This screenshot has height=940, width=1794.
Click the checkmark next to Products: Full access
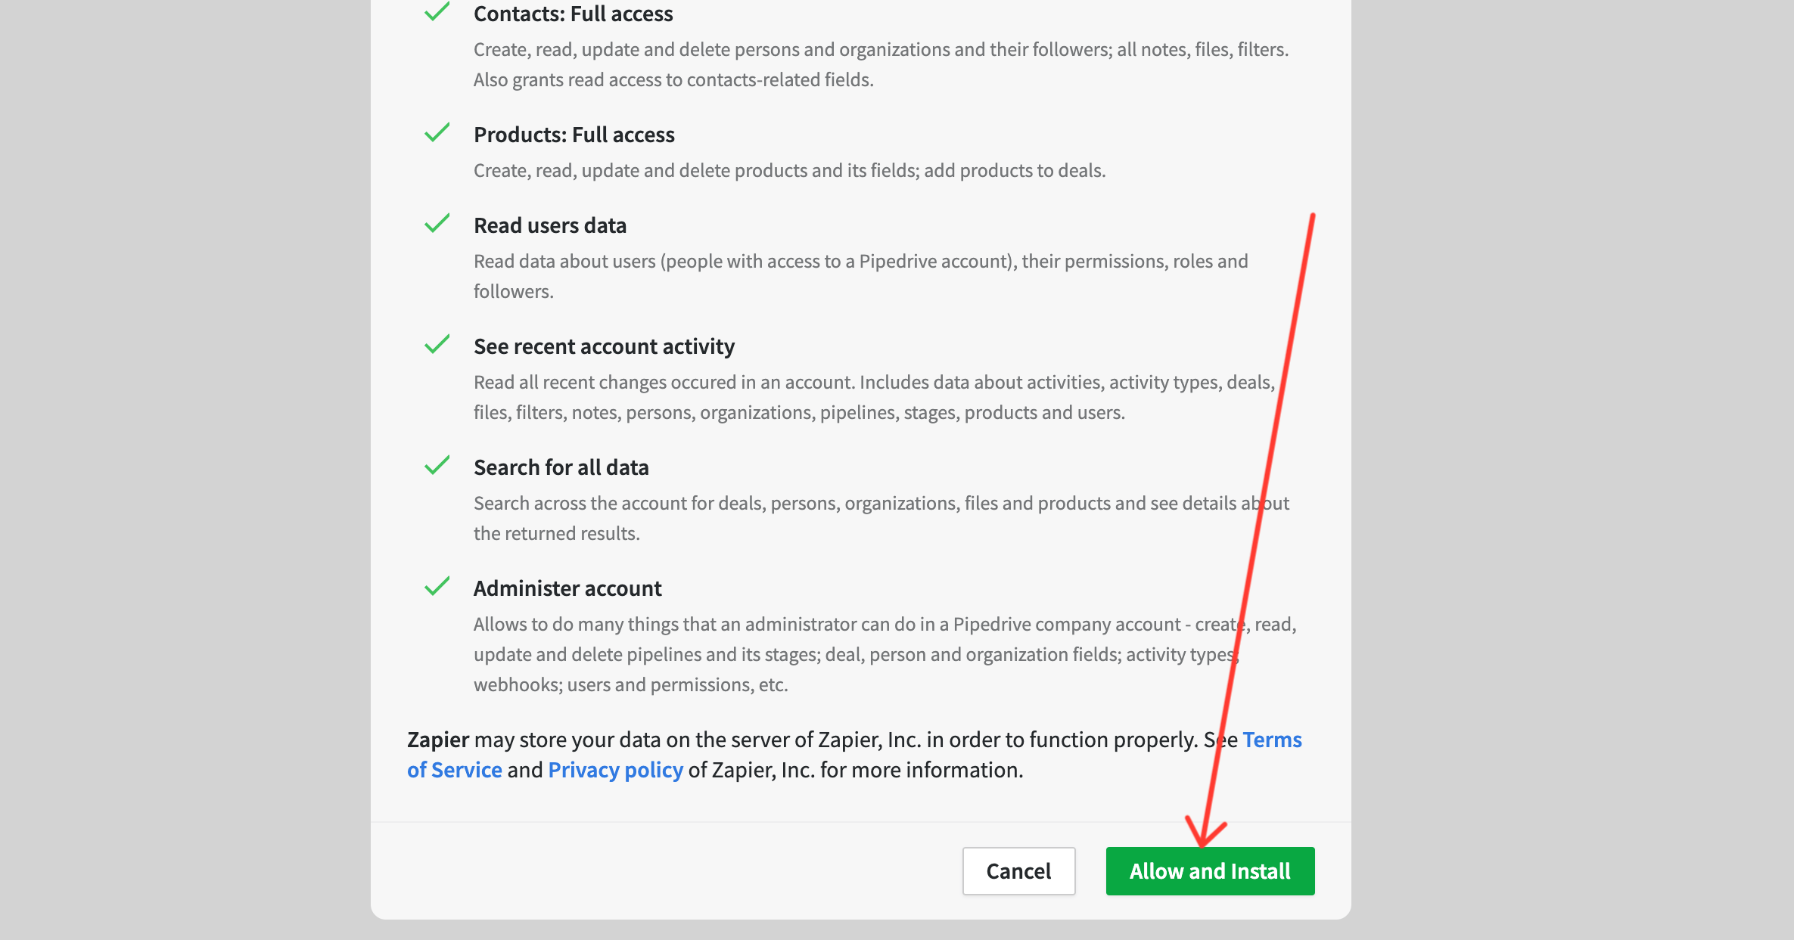[x=437, y=133]
